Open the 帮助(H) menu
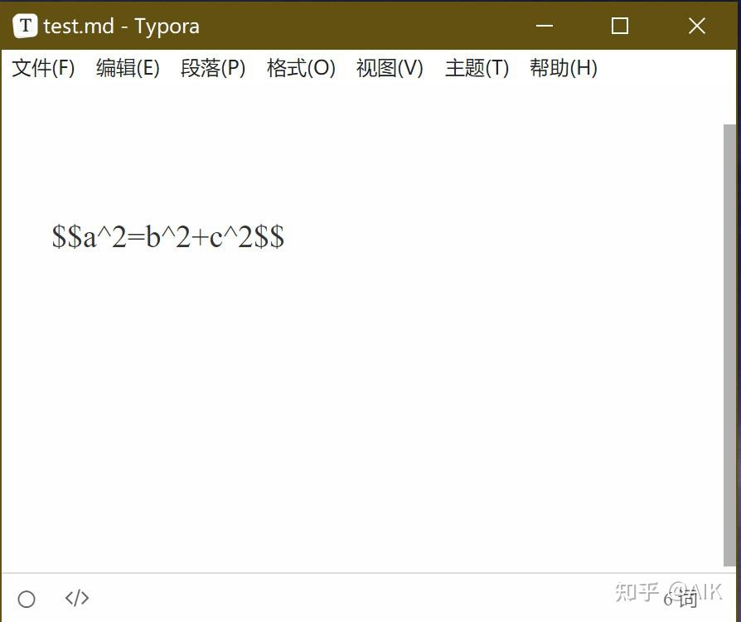 pos(564,69)
